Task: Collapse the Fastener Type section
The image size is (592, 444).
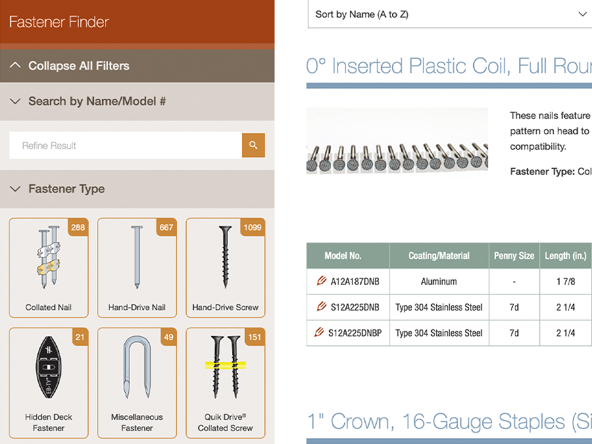Action: [x=66, y=189]
